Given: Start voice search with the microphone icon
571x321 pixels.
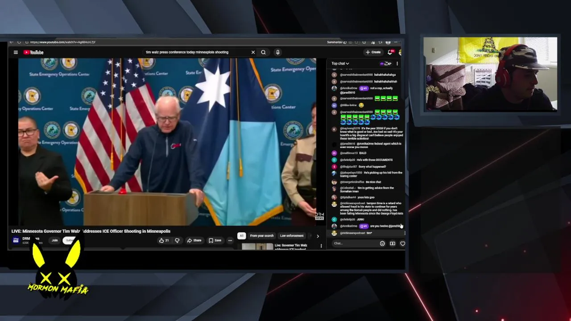Looking at the screenshot, I should tap(277, 52).
